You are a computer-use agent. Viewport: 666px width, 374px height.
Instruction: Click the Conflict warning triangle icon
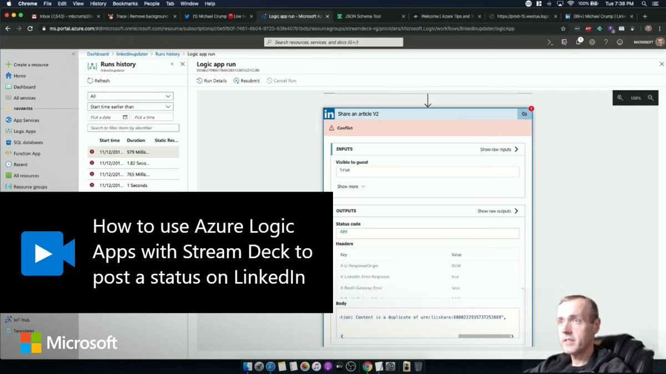(331, 128)
